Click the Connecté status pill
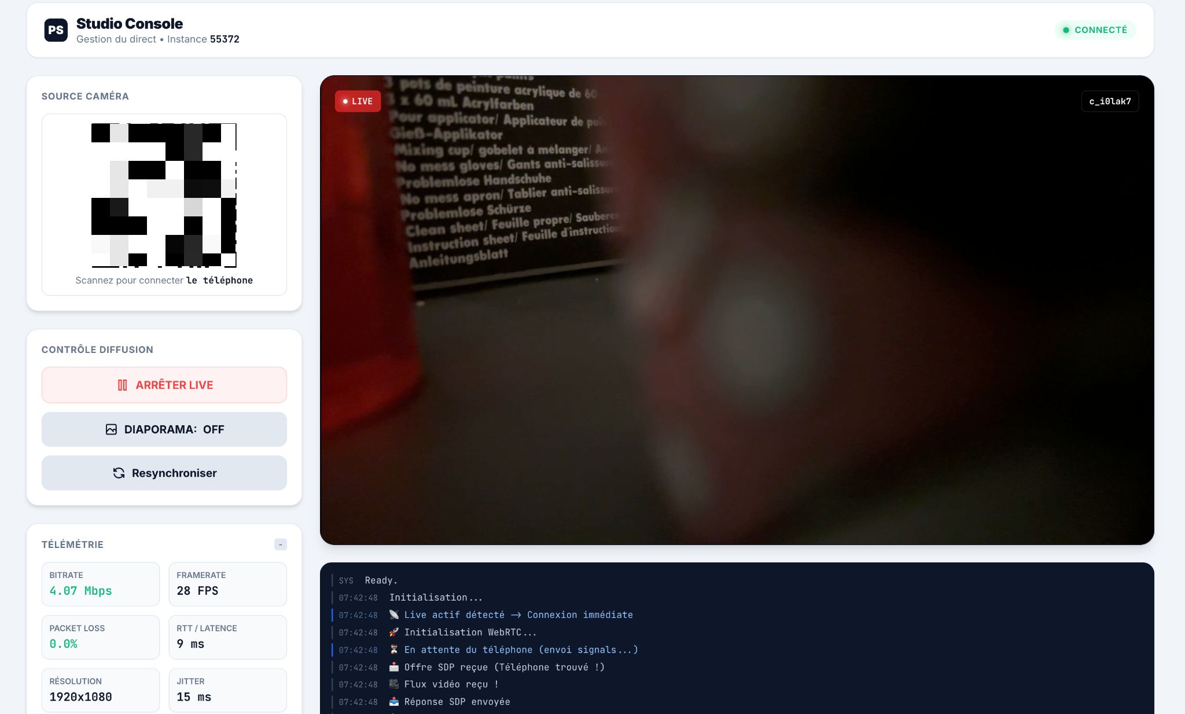 [x=1095, y=30]
